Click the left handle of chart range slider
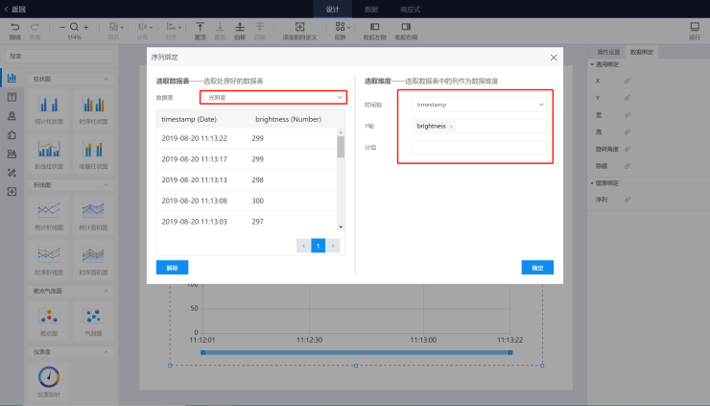Screen dimensions: 710x406 pos(202,352)
